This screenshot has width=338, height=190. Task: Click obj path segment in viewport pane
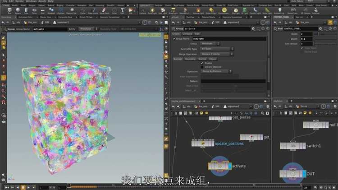pyautogui.click(x=16, y=22)
